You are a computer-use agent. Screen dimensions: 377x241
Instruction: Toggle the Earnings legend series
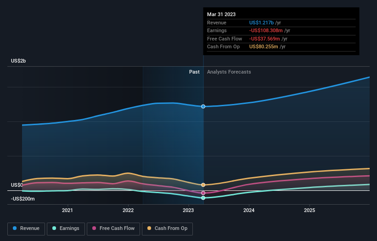click(x=66, y=229)
